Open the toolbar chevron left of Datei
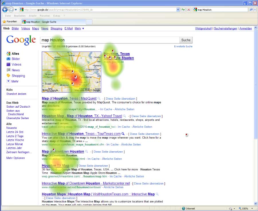Viewport: 258px width, 211px height. point(2,16)
